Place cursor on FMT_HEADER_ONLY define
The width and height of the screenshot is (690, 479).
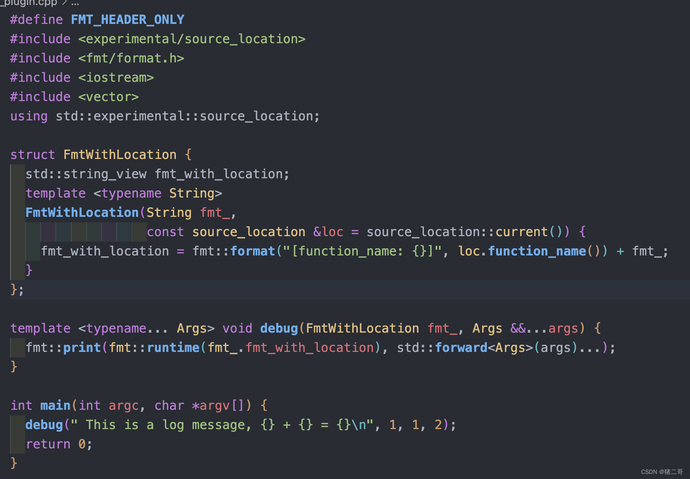127,19
